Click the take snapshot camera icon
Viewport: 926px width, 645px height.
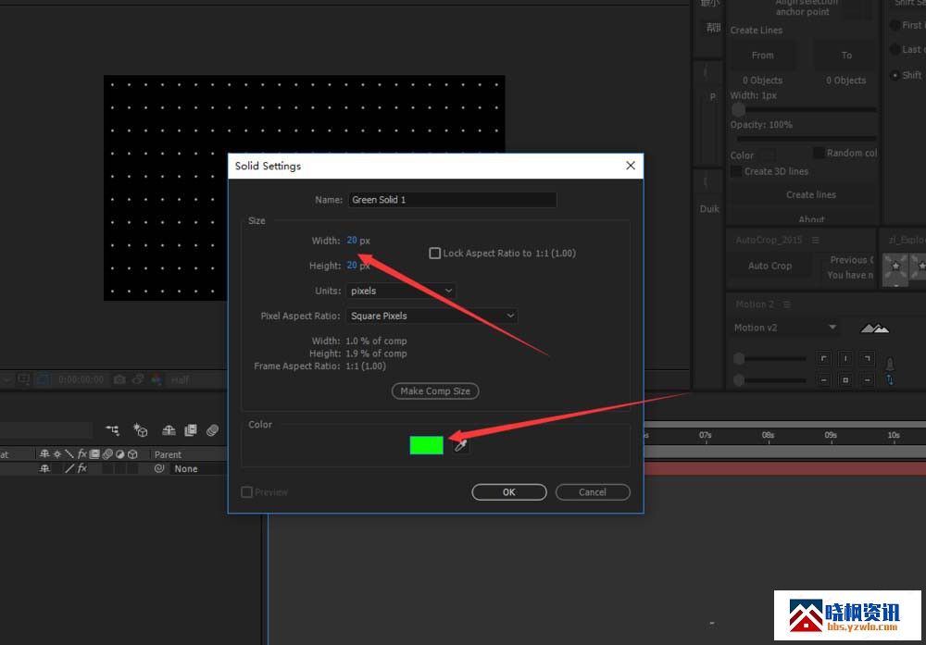click(x=119, y=379)
